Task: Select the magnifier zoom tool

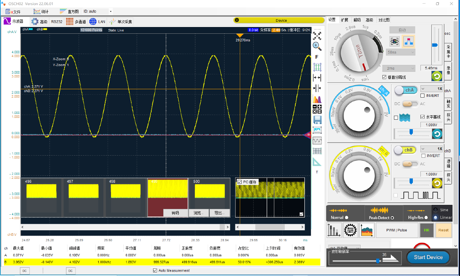Action: [317, 46]
